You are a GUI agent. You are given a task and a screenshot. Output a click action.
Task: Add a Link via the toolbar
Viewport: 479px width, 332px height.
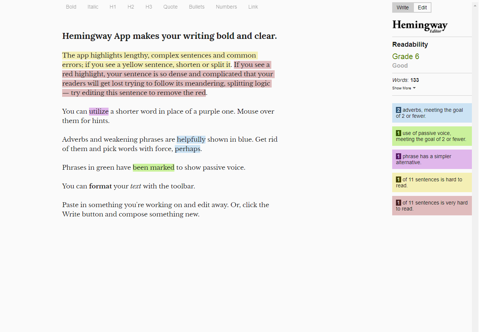coord(253,7)
